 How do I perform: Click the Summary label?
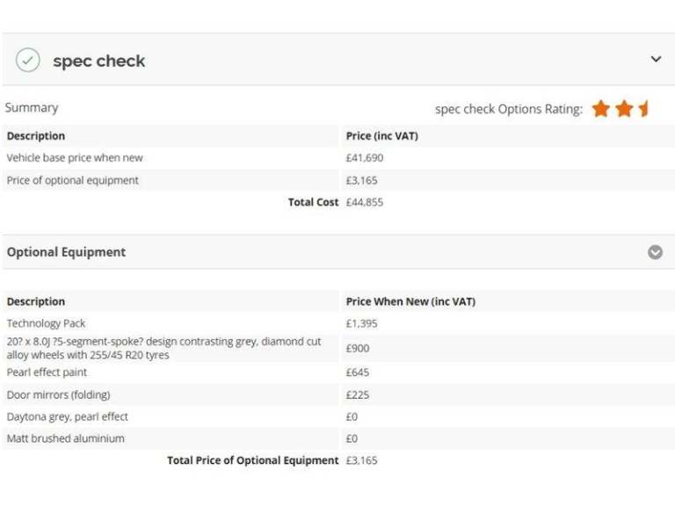(x=32, y=107)
